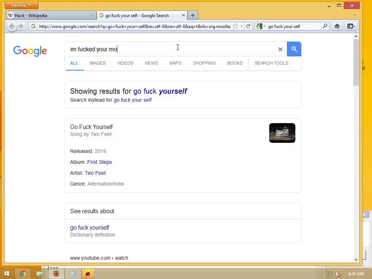Close the Hack - Wikipedia tab
The width and height of the screenshot is (372, 279).
(x=93, y=15)
